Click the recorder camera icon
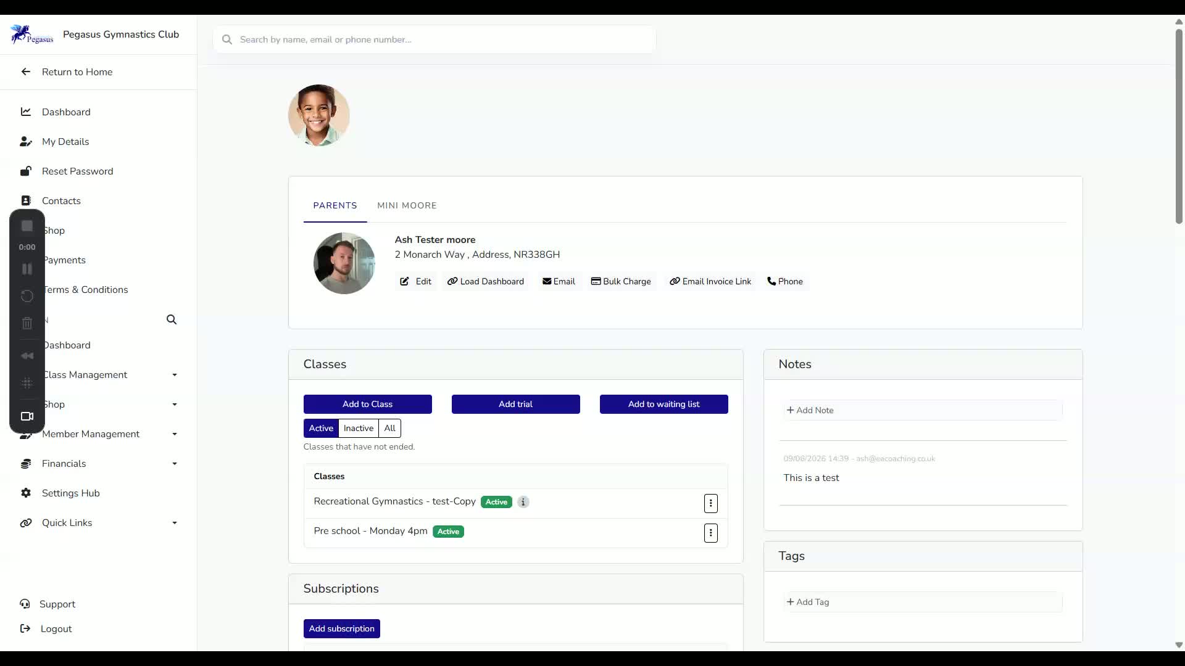Viewport: 1185px width, 666px height. tap(27, 416)
